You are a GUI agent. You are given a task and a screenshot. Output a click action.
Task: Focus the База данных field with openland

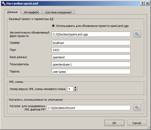(91, 57)
